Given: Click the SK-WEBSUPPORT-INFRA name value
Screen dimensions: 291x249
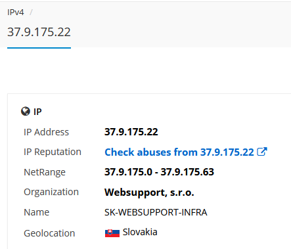Looking at the screenshot, I should click(156, 212).
